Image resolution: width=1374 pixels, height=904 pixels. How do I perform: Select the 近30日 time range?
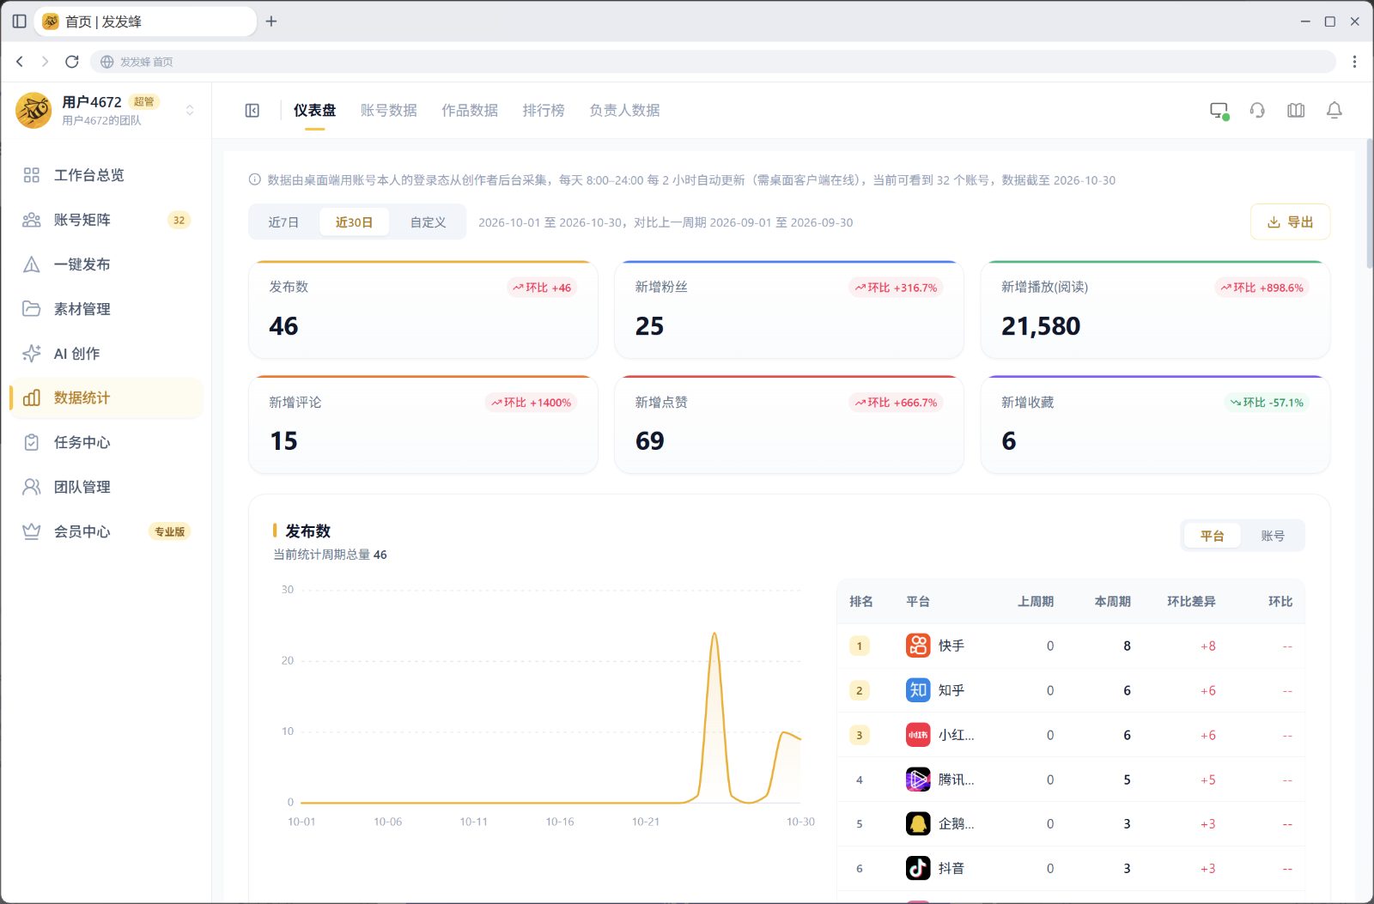pos(354,222)
